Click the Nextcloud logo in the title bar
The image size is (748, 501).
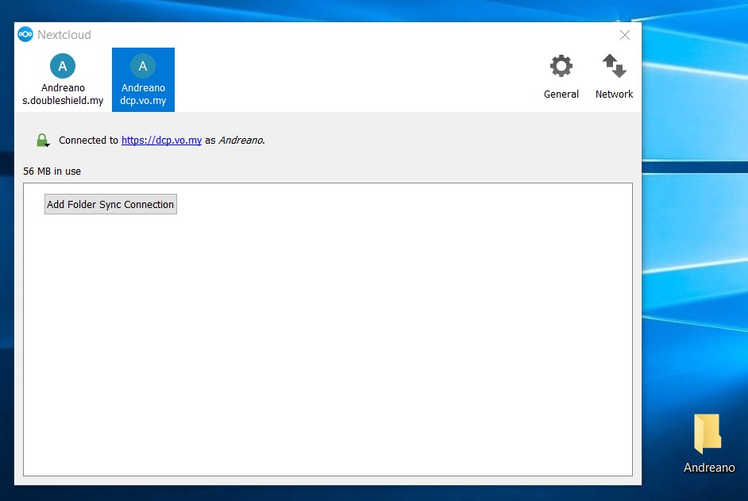25,35
